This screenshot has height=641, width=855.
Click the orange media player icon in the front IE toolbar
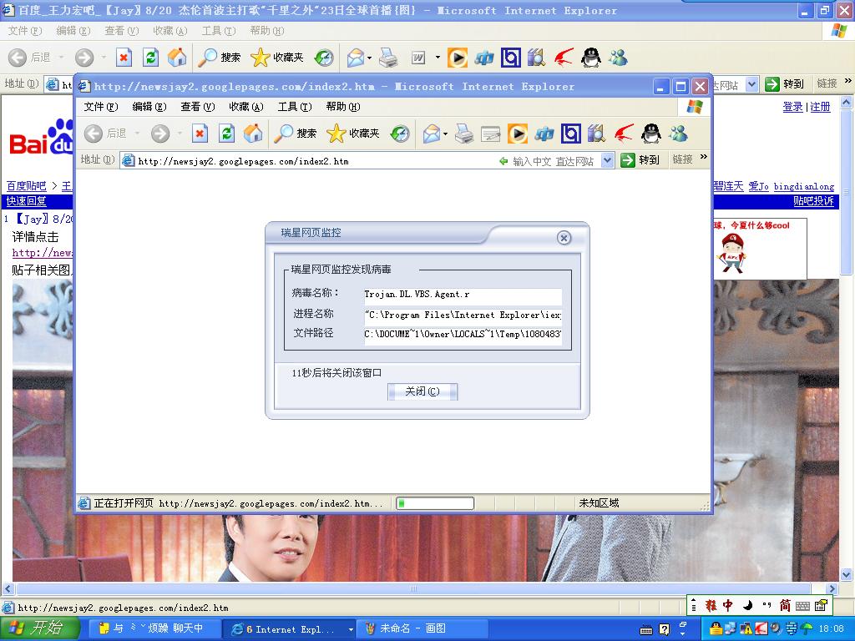[518, 134]
